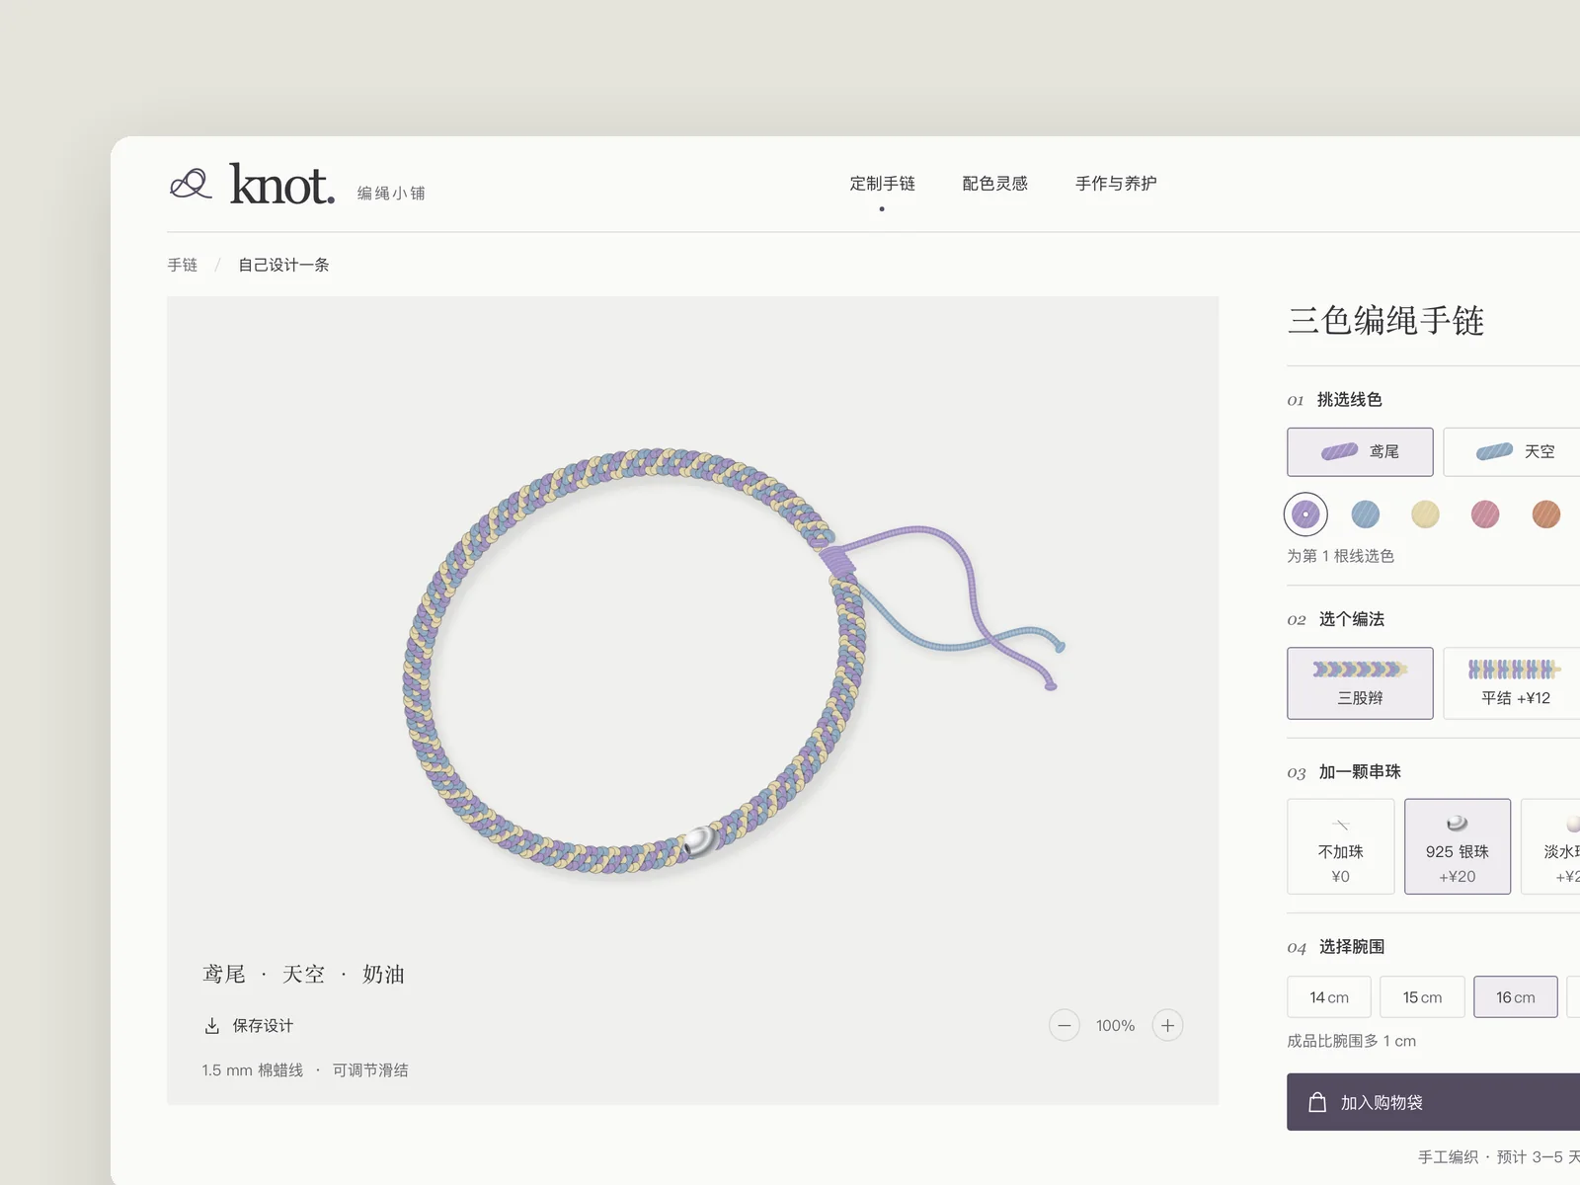Select the 16 cm wrist size
The height and width of the screenshot is (1185, 1580).
point(1516,997)
